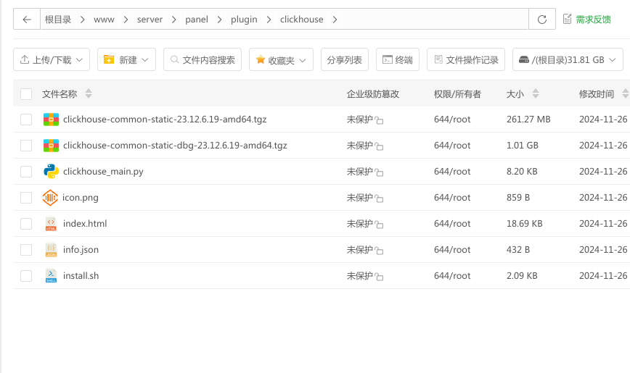This screenshot has height=373, width=630.
Task: Toggle the select-all checkbox in header
Action: pos(26,94)
